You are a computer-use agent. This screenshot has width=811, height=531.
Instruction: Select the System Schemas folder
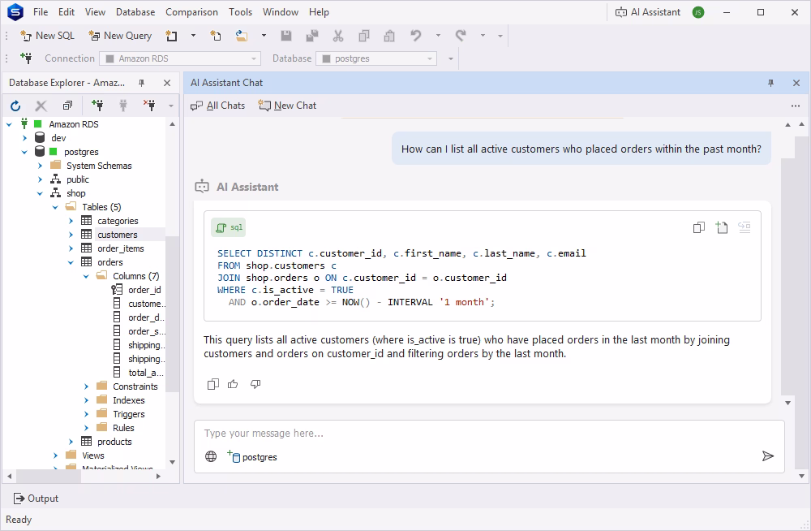99,166
